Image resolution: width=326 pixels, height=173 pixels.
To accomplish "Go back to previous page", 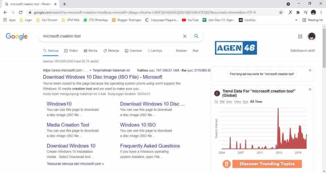I will pyautogui.click(x=5, y=13).
